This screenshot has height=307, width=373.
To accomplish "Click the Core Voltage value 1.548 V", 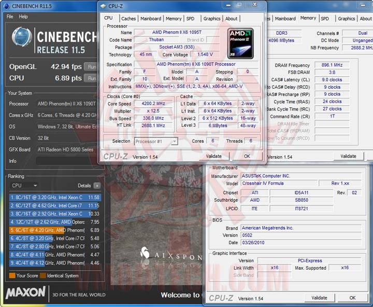I will coord(205,54).
